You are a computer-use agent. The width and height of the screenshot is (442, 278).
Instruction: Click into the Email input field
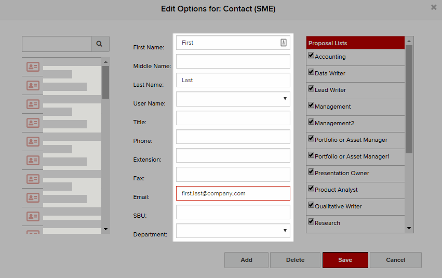(233, 193)
